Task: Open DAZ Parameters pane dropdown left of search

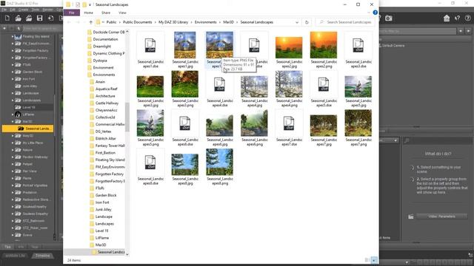Action: click(395, 140)
